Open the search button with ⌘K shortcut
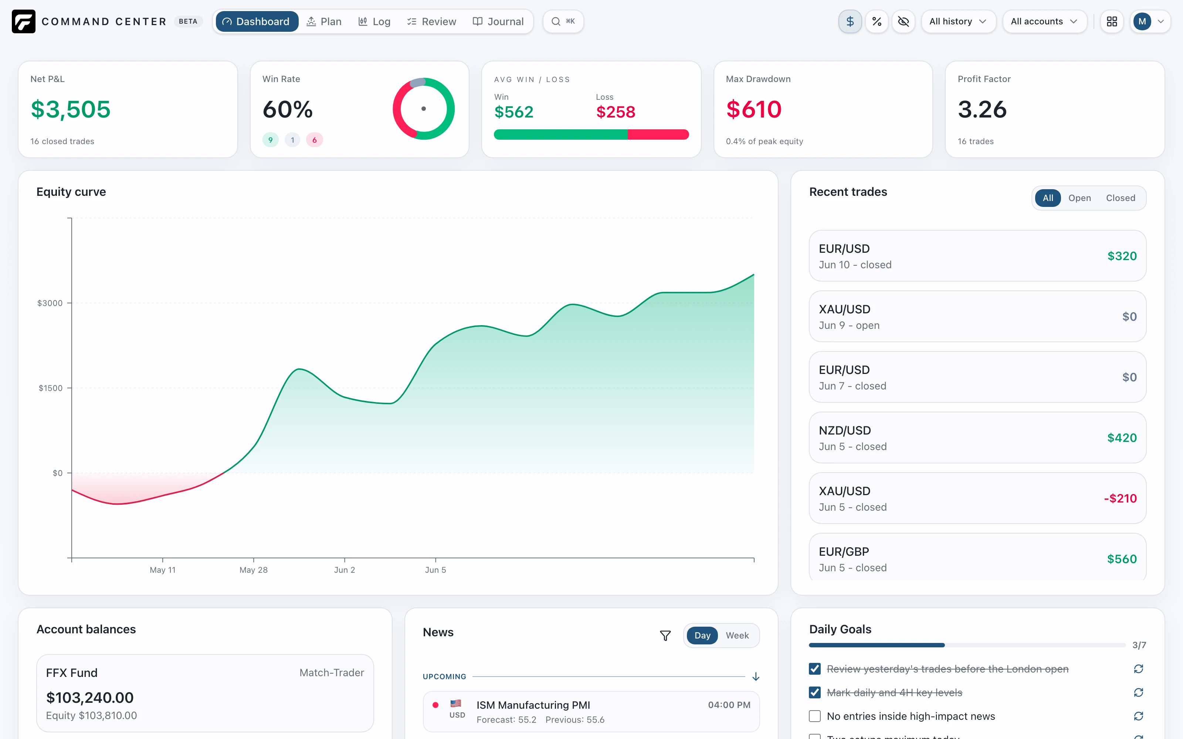Viewport: 1183px width, 739px height. (x=563, y=21)
